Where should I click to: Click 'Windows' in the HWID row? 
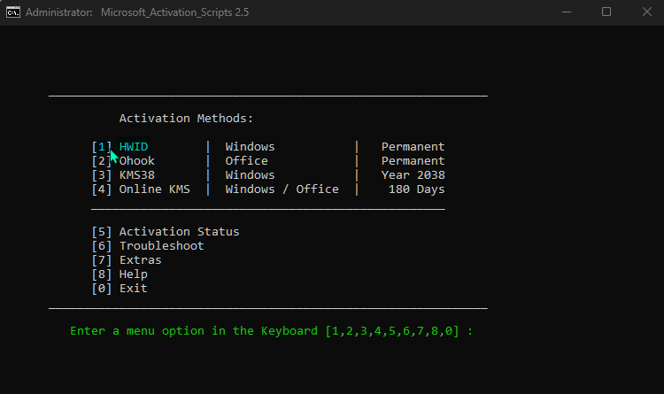click(x=250, y=147)
